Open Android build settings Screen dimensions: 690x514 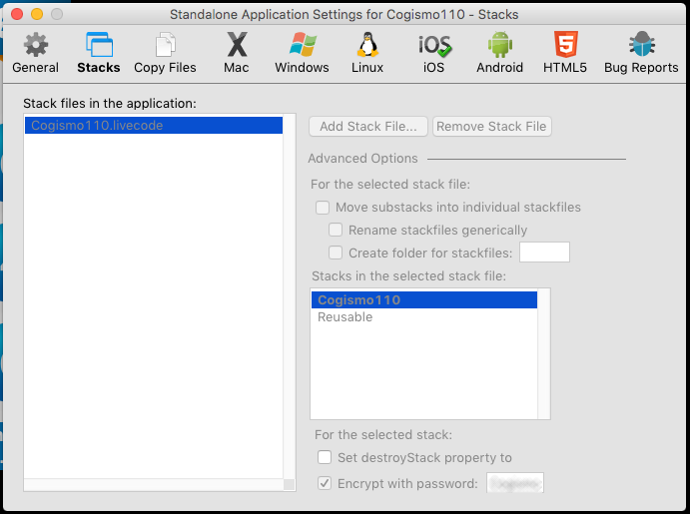click(499, 52)
